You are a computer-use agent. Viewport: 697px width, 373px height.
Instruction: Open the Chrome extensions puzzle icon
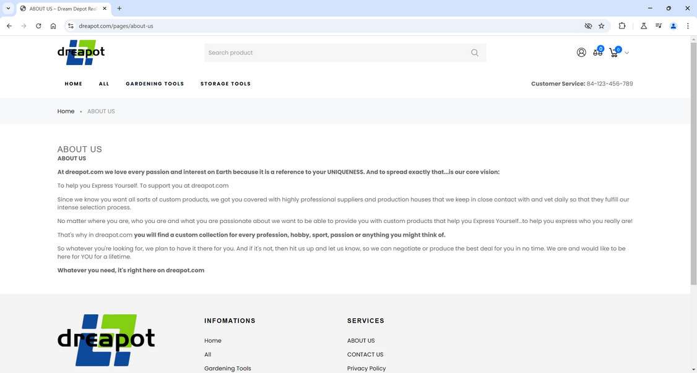(x=622, y=26)
